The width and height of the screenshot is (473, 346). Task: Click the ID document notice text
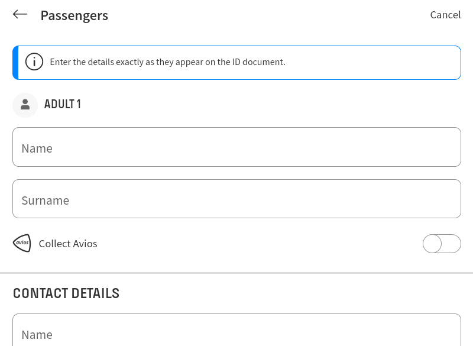click(x=167, y=62)
